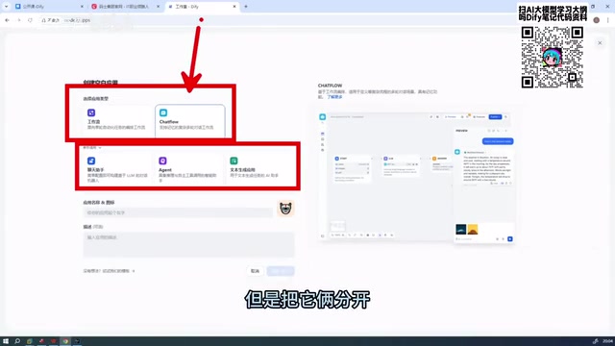The height and width of the screenshot is (346, 615).
Task: Focus the app name input field
Action: tap(178, 212)
